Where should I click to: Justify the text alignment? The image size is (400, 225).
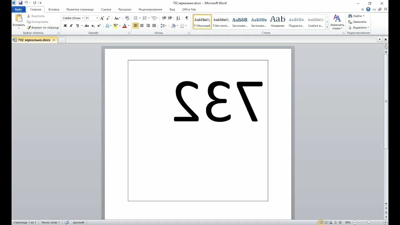point(154,26)
